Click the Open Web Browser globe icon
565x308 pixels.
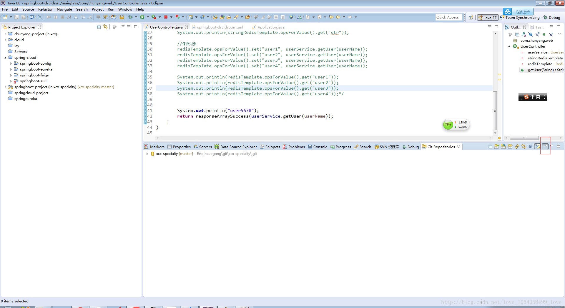[291, 17]
